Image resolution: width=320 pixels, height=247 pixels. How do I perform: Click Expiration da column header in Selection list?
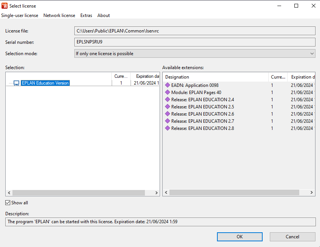click(x=145, y=76)
